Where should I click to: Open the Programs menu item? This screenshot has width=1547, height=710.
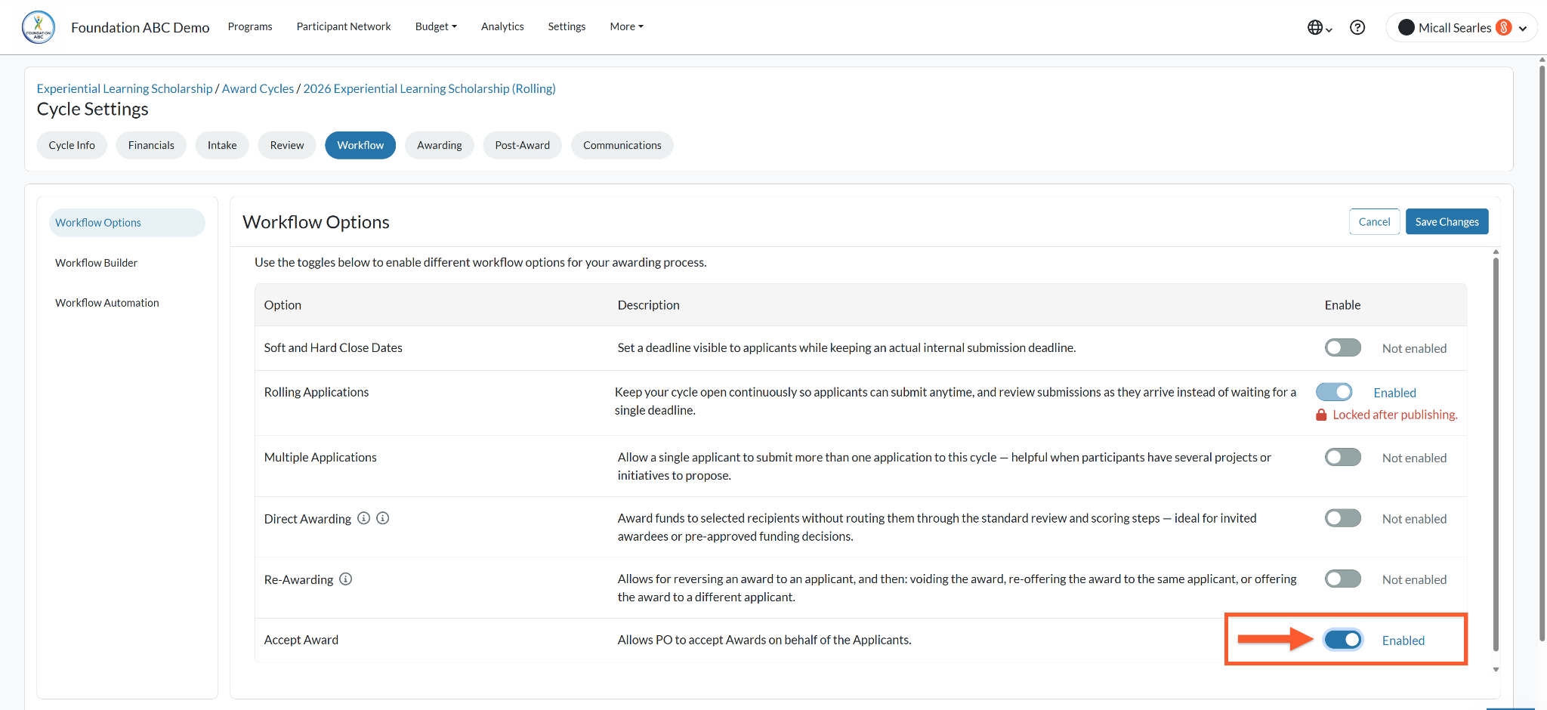coord(250,26)
